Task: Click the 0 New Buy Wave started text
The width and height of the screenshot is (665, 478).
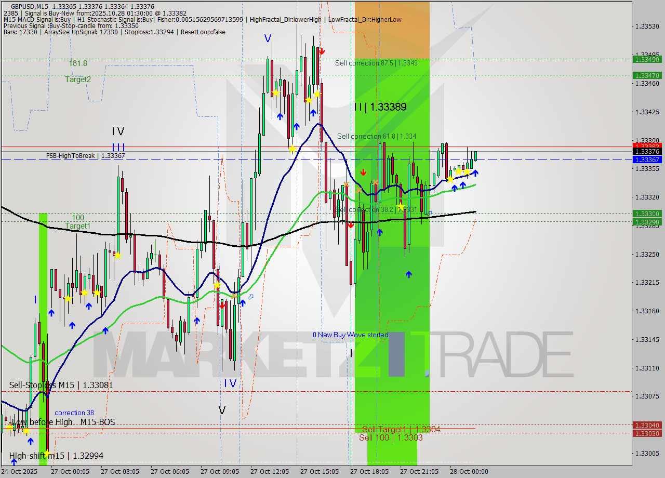Action: (x=350, y=335)
